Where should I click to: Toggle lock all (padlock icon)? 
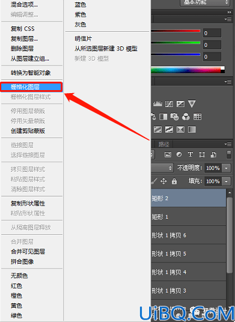[174, 181]
